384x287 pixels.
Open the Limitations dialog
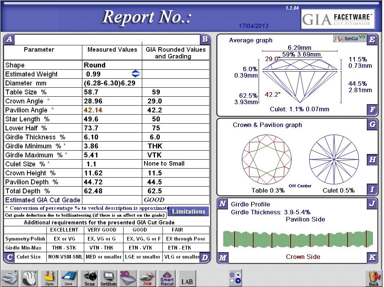pos(188,211)
